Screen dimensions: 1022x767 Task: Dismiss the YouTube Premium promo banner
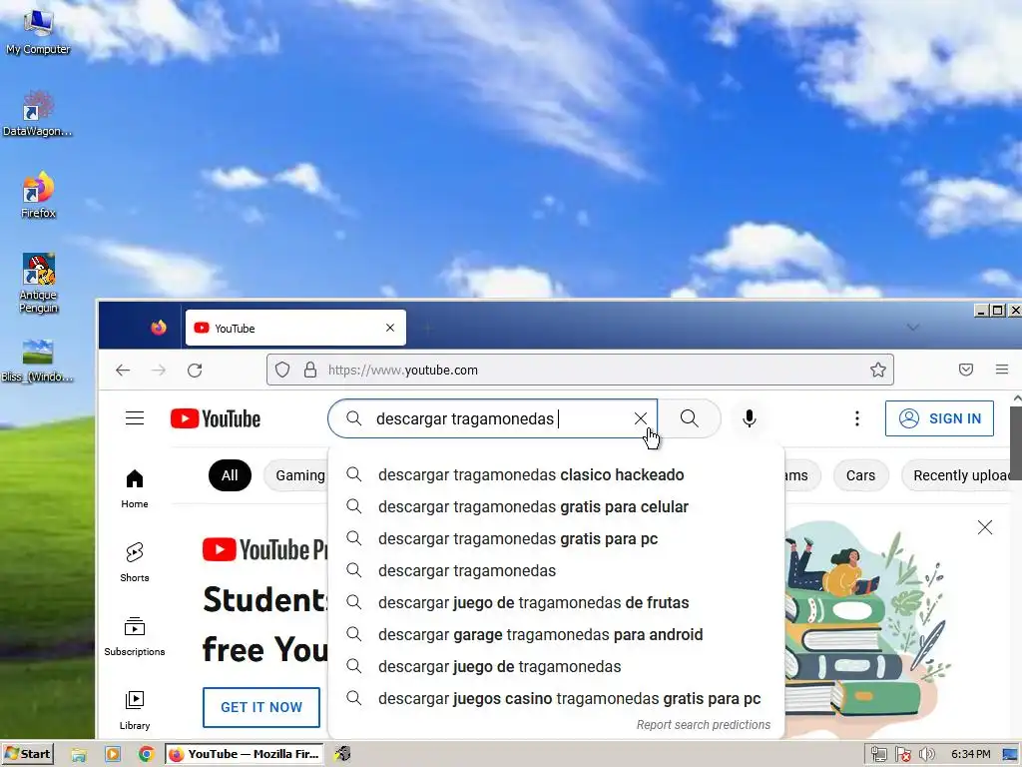(x=985, y=527)
